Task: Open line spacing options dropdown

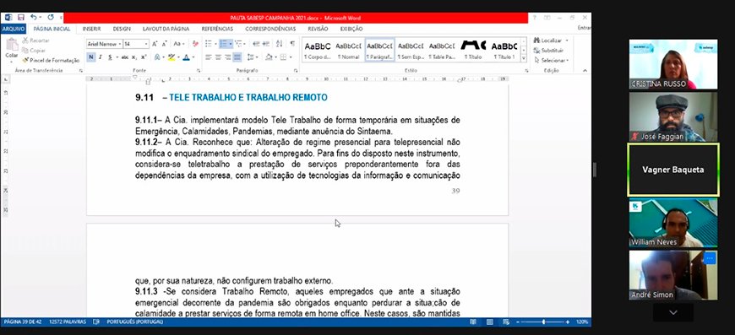Action: 253,57
